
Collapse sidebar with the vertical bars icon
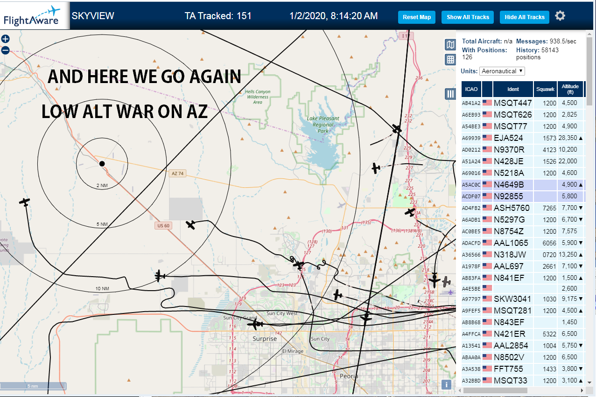450,94
